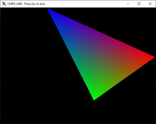The height and width of the screenshot is (124, 156).
Task: Minimize the CMPS-3480 window
Action: pyautogui.click(x=128, y=4)
